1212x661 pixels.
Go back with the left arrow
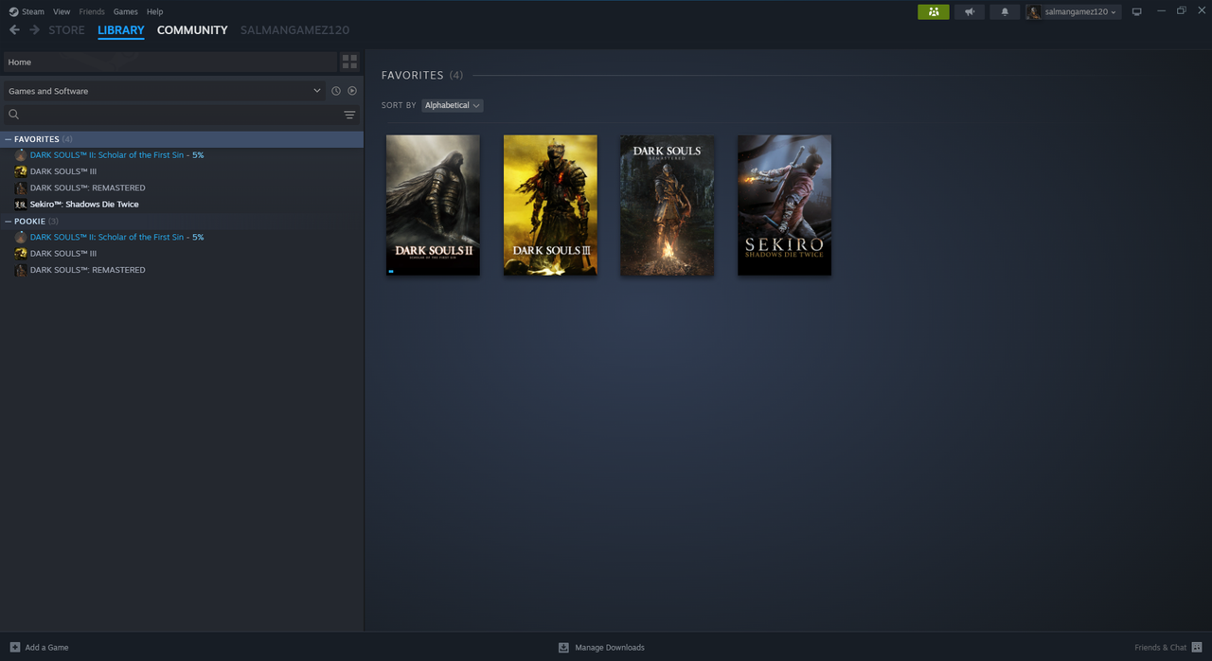click(14, 30)
